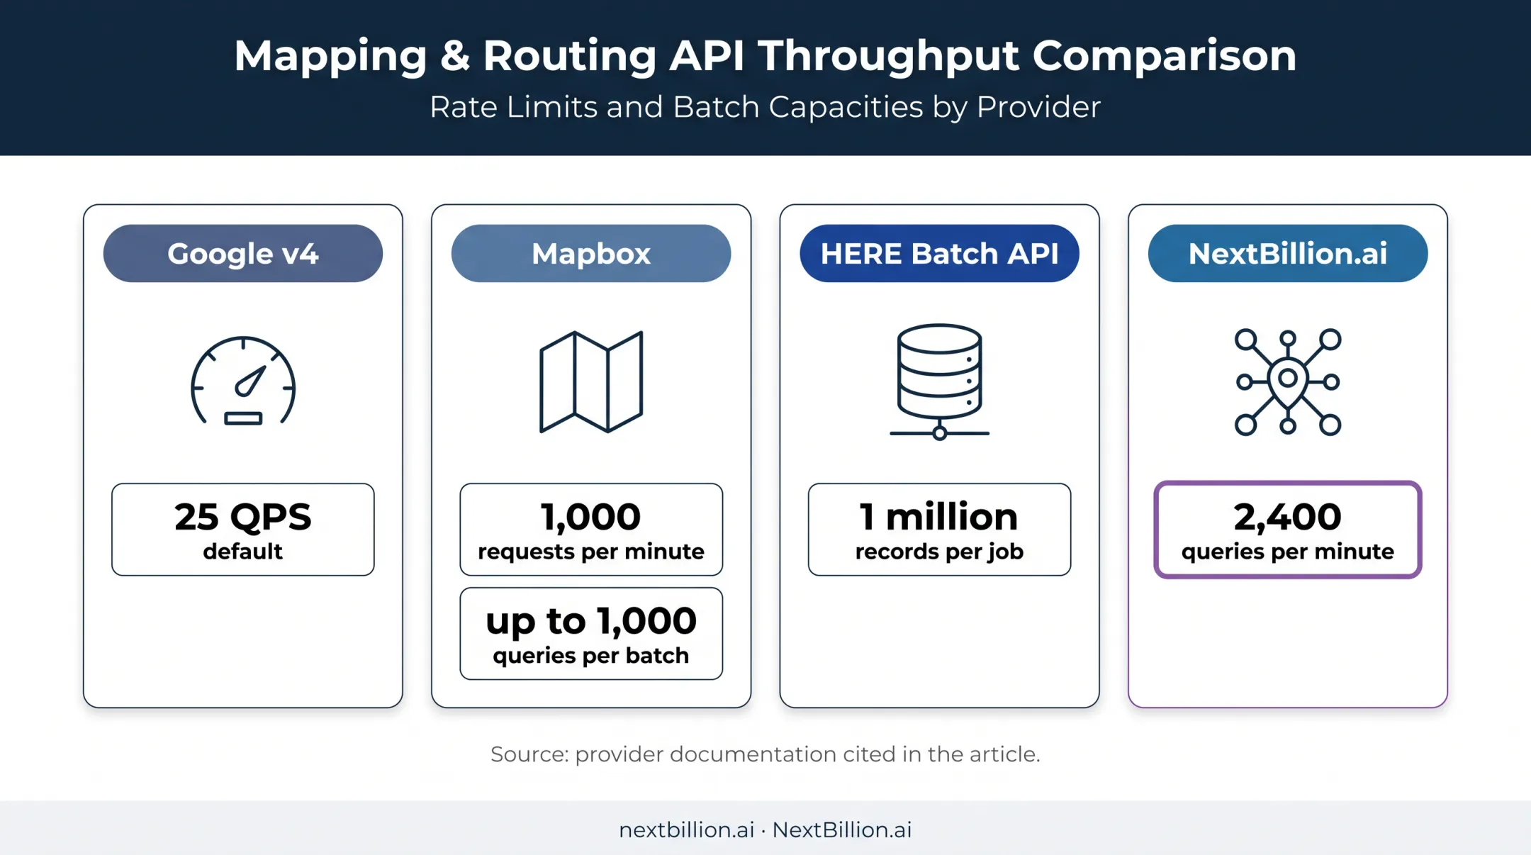Screen dimensions: 1531x855
Task: Click the location pin network icon under NextBillion.ai
Action: click(1288, 381)
